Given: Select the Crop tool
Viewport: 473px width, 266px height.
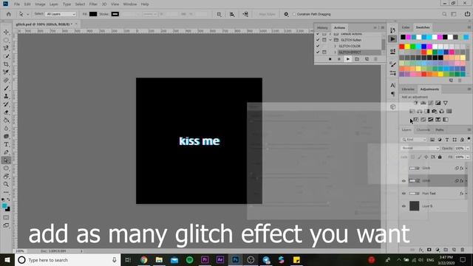Looking at the screenshot, I should click(6, 64).
